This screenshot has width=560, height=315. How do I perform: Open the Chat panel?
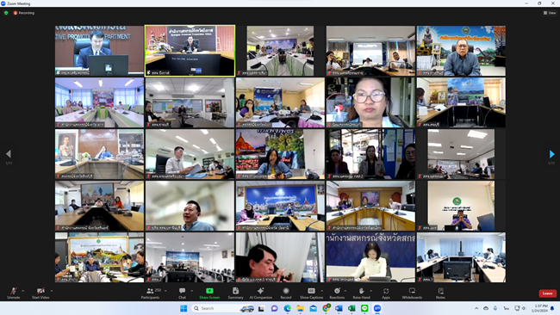point(182,293)
